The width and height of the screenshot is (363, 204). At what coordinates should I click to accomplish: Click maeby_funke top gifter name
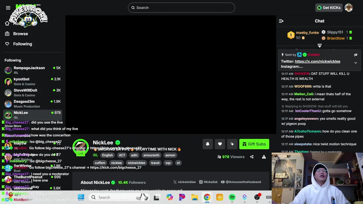[307, 33]
